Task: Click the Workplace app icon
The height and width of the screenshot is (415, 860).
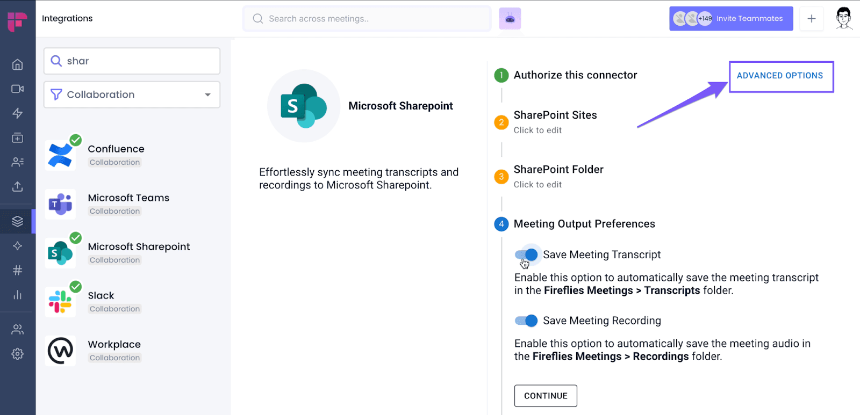Action: click(x=60, y=351)
